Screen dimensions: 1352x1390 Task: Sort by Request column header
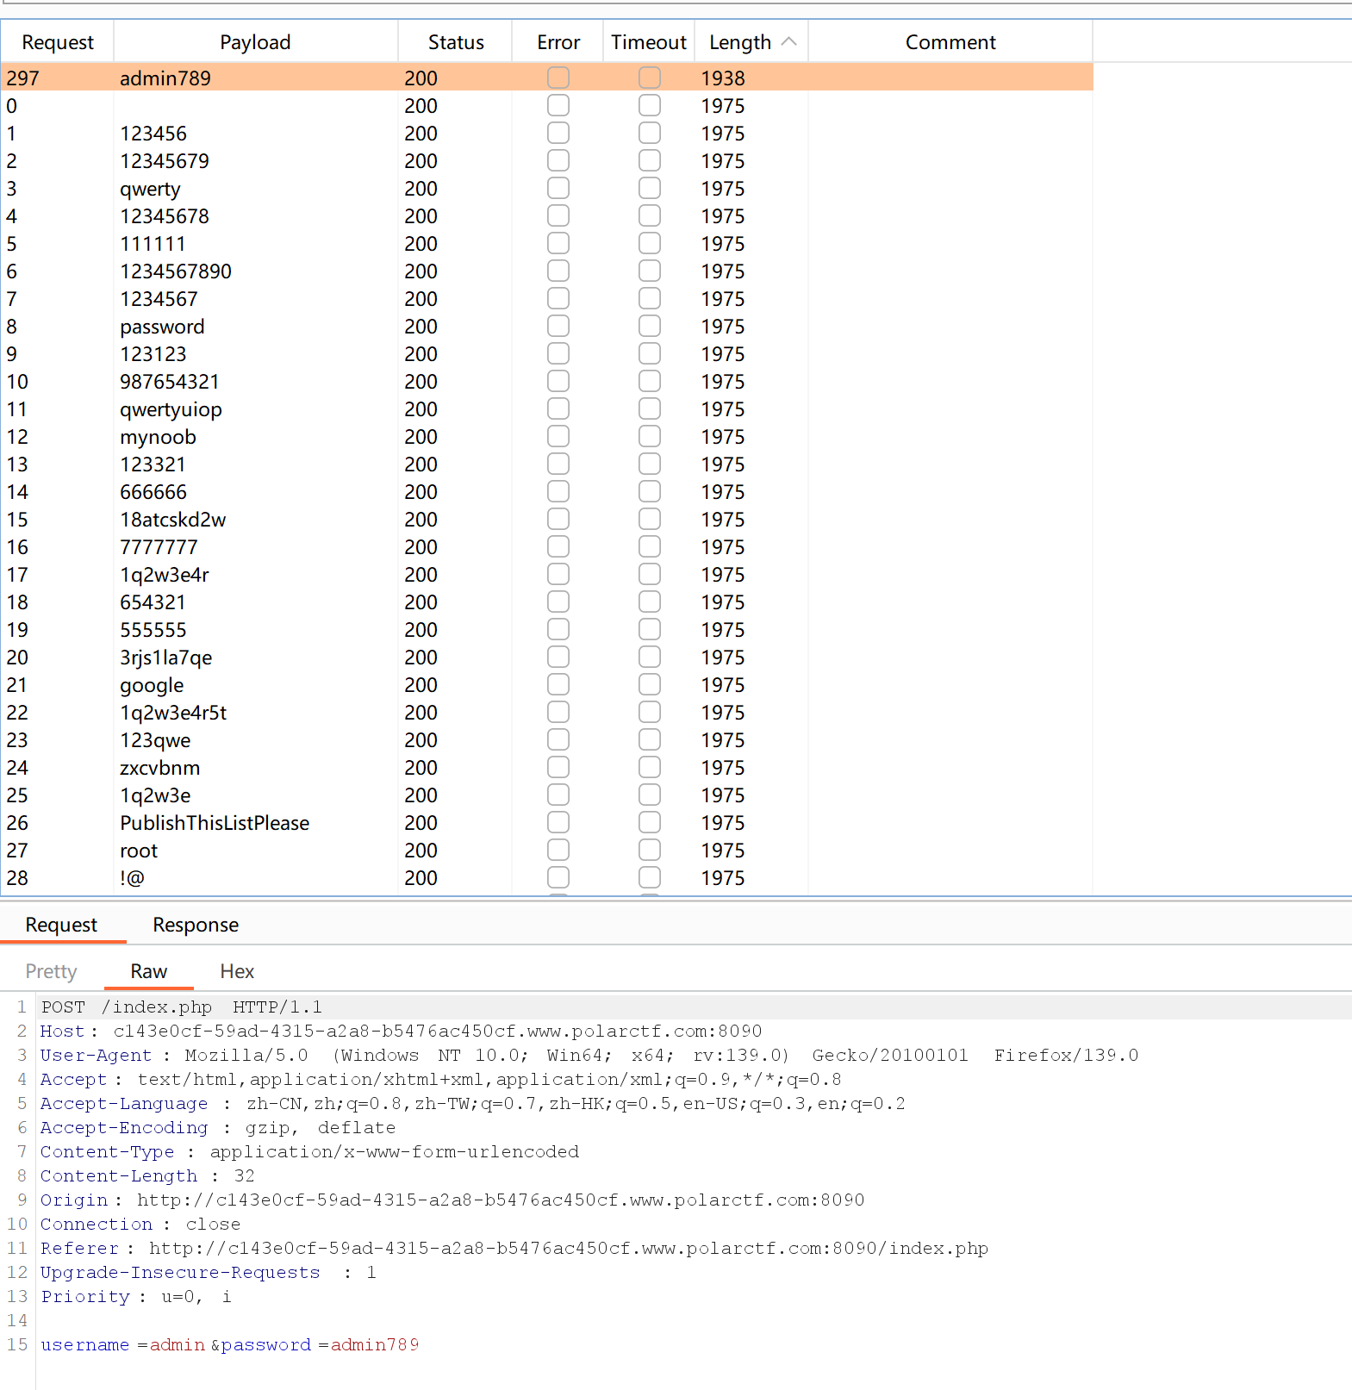pyautogui.click(x=58, y=41)
